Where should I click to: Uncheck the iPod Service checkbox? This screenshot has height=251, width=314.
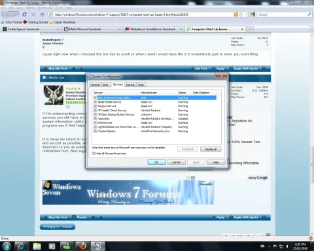95,123
